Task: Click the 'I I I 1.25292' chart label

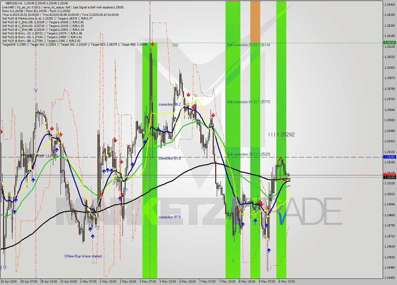Action: pos(282,135)
